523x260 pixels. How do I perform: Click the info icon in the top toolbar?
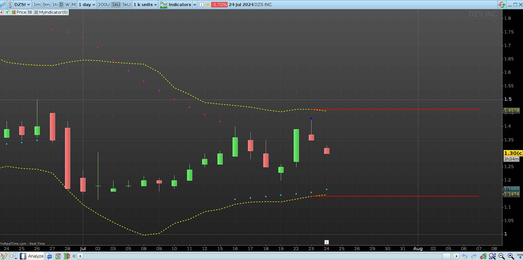click(202, 5)
